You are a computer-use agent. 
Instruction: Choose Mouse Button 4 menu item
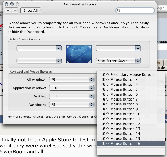pyautogui.click(x=131, y=84)
